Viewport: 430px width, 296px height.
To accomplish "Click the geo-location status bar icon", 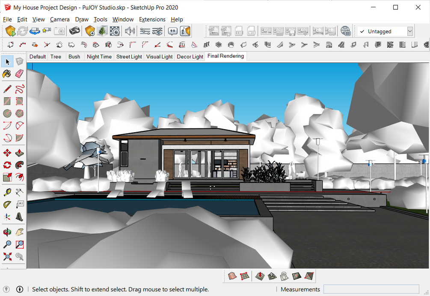I will click(x=6, y=289).
